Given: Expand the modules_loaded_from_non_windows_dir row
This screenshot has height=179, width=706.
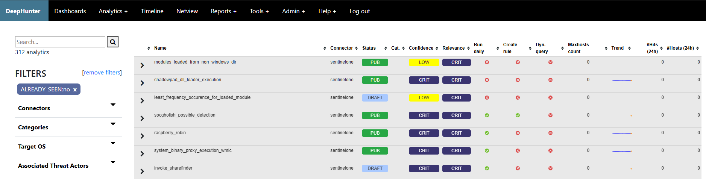Looking at the screenshot, I should pyautogui.click(x=142, y=65).
